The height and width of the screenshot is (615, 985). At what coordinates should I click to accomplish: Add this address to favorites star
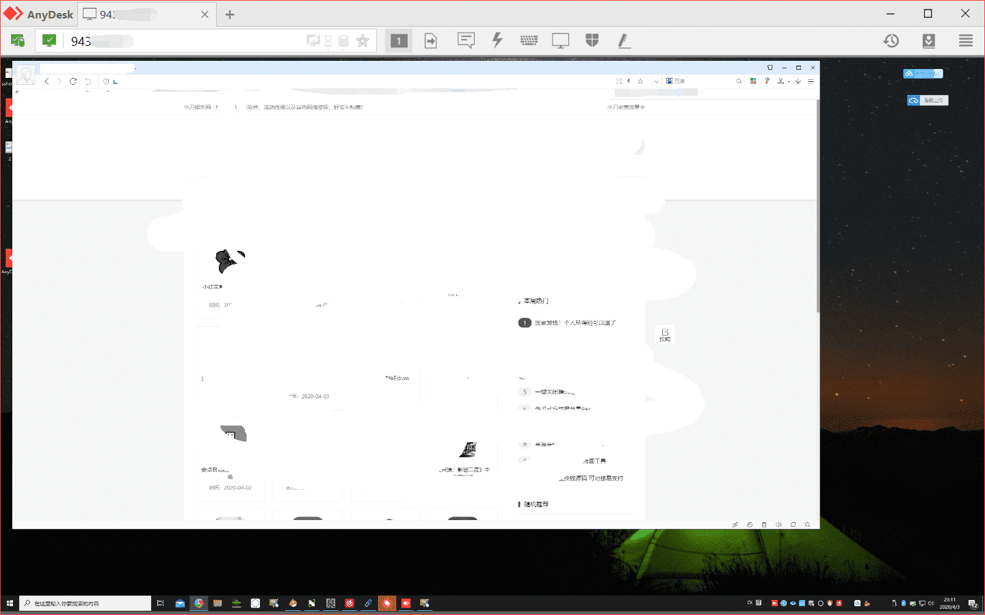click(363, 41)
